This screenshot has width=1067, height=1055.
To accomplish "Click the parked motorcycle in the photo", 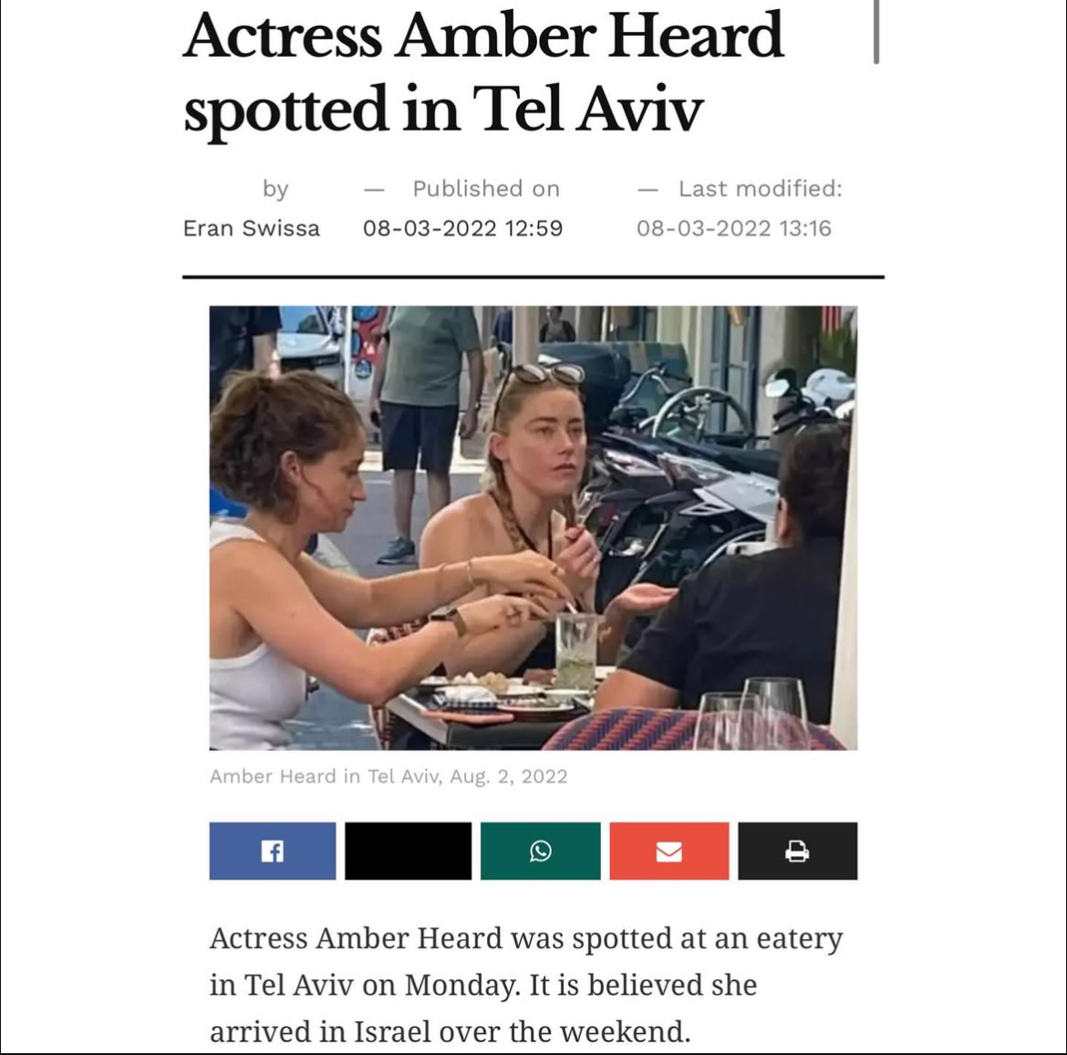I will point(688,490).
